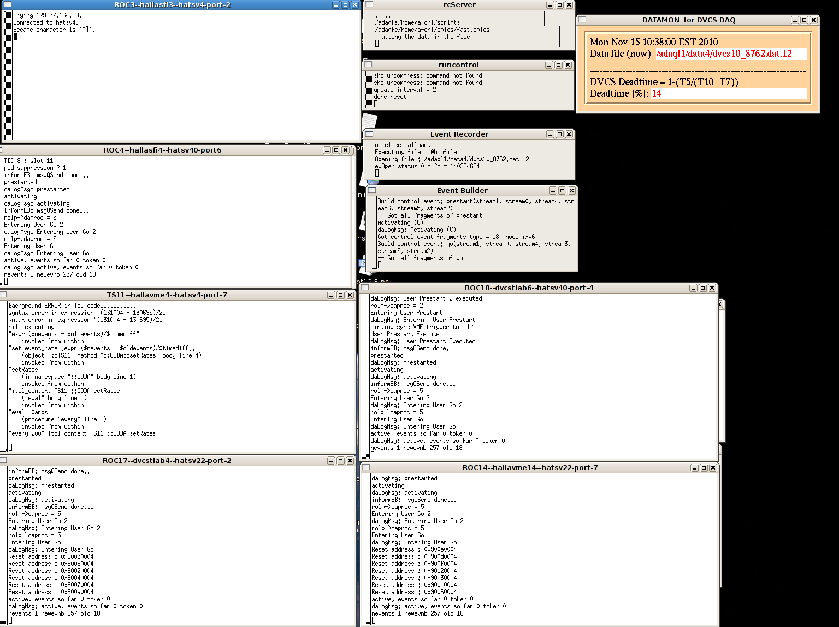This screenshot has width=839, height=627.
Task: Open the runcontrol window menu icon
Action: [x=368, y=65]
